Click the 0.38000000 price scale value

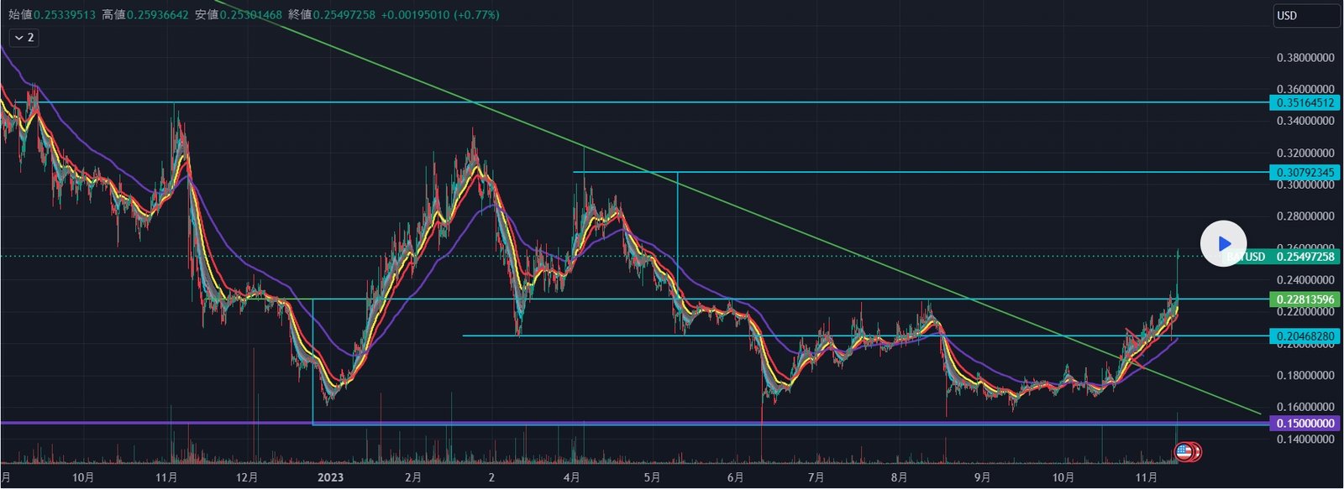coord(1305,58)
